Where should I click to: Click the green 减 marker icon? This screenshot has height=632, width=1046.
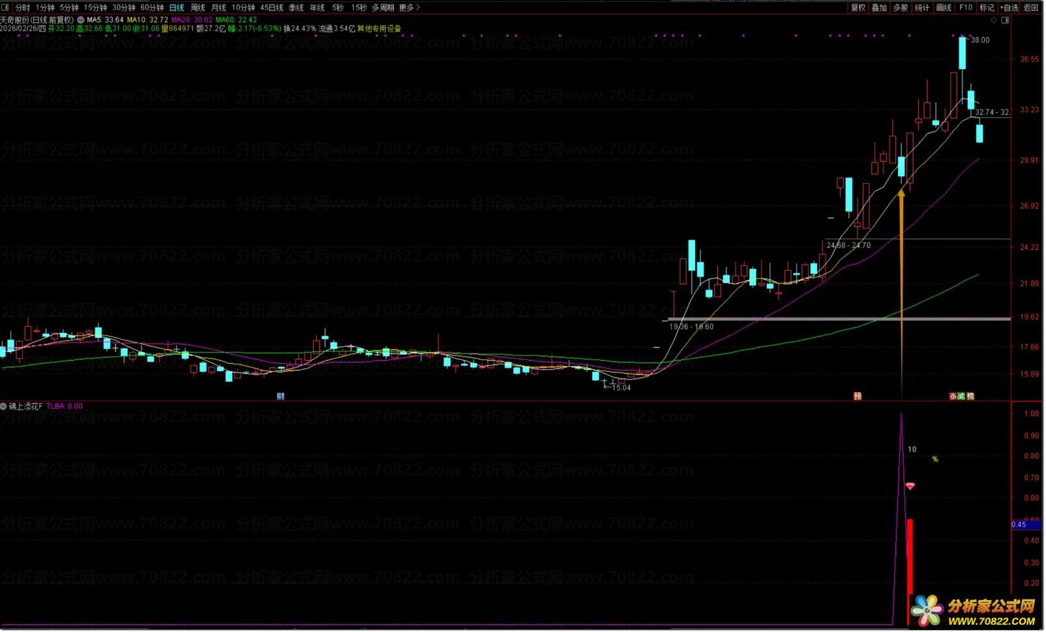(961, 397)
